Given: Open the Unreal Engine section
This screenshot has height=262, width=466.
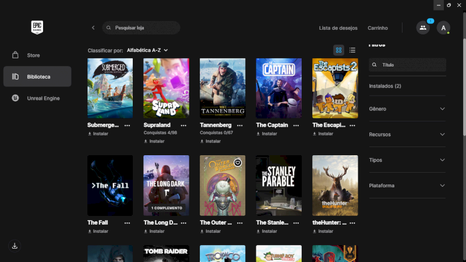Looking at the screenshot, I should point(37,98).
